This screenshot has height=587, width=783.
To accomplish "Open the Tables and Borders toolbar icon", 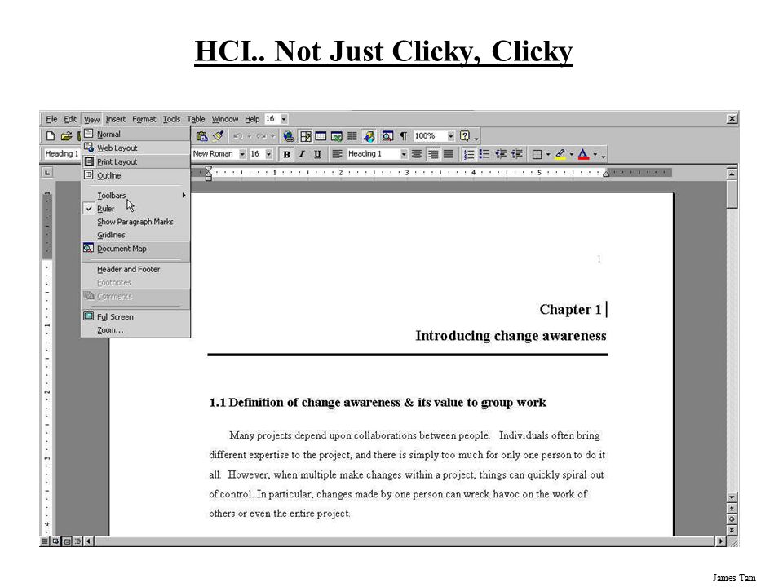I will 305,136.
